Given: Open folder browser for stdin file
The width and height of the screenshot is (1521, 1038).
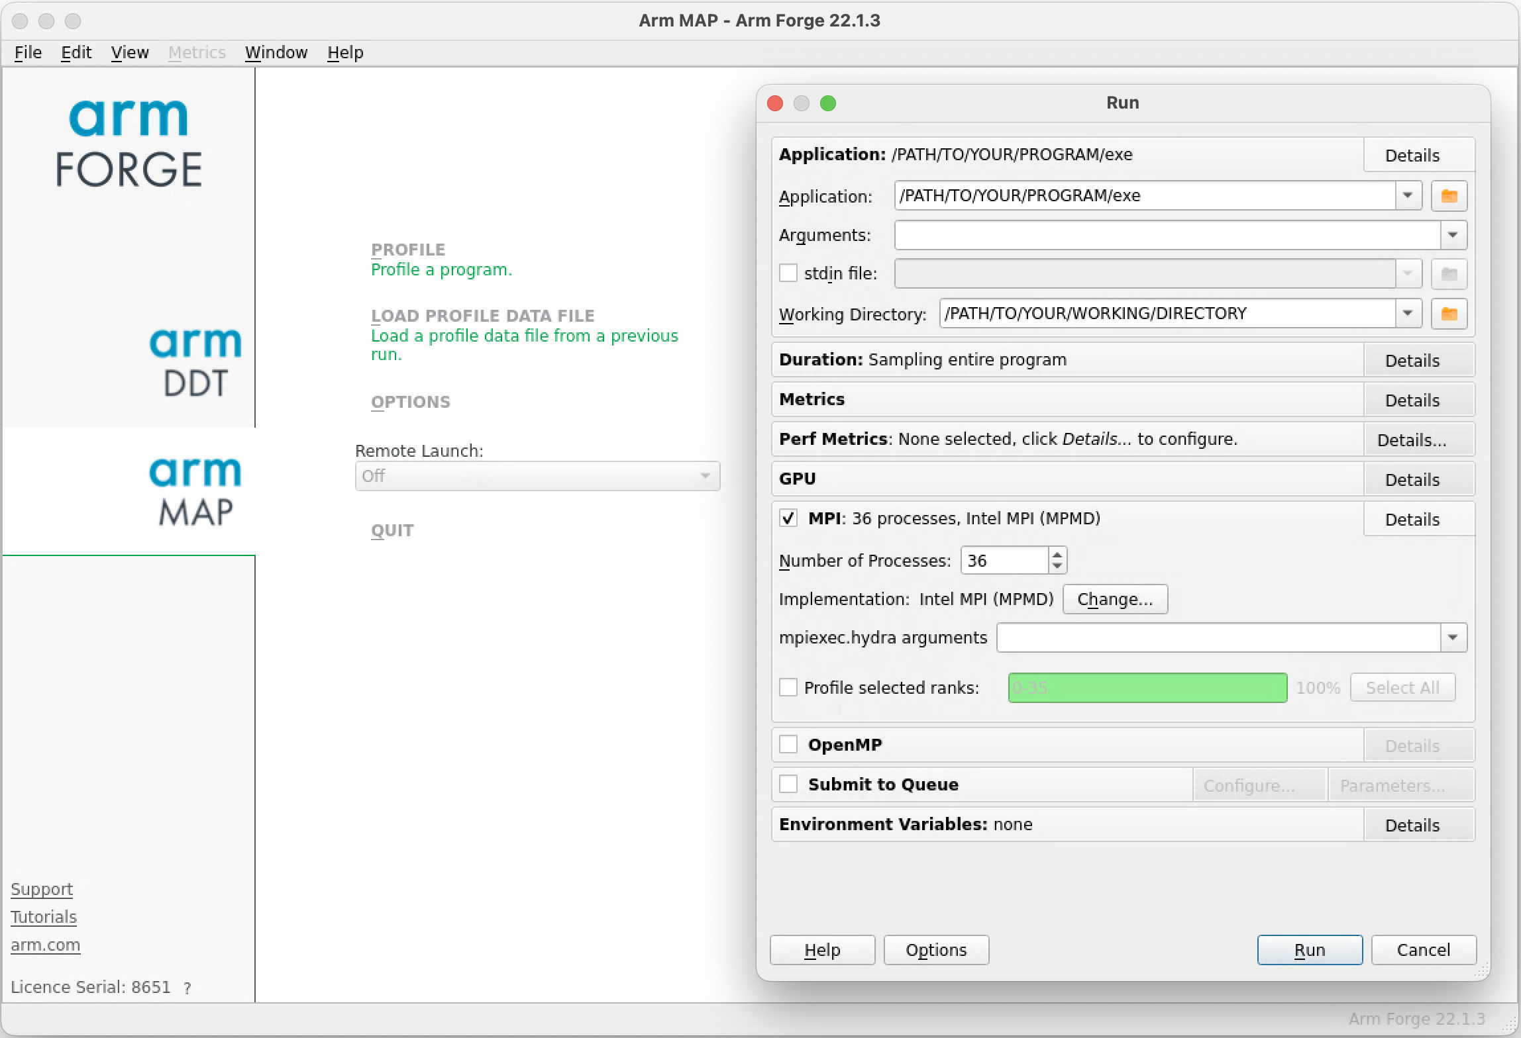Looking at the screenshot, I should [x=1449, y=273].
